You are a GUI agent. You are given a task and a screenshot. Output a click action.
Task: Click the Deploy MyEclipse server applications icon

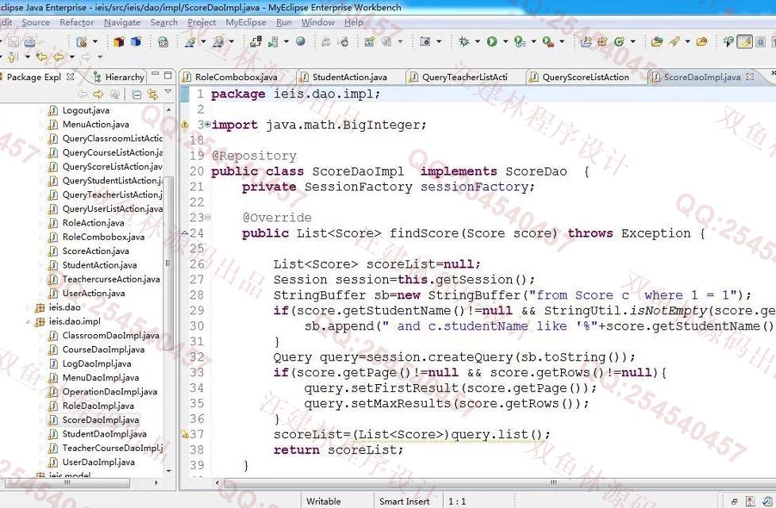[255, 42]
